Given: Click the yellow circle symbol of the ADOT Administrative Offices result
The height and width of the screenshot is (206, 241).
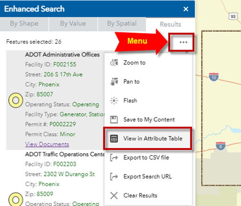Looking at the screenshot, I should (x=16, y=100).
